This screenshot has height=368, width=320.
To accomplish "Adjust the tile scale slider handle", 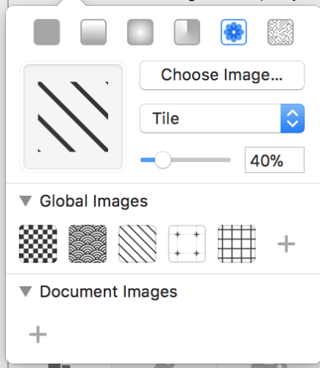I will pos(163,160).
